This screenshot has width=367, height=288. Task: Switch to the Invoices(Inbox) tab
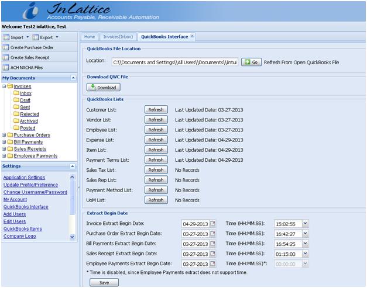119,37
